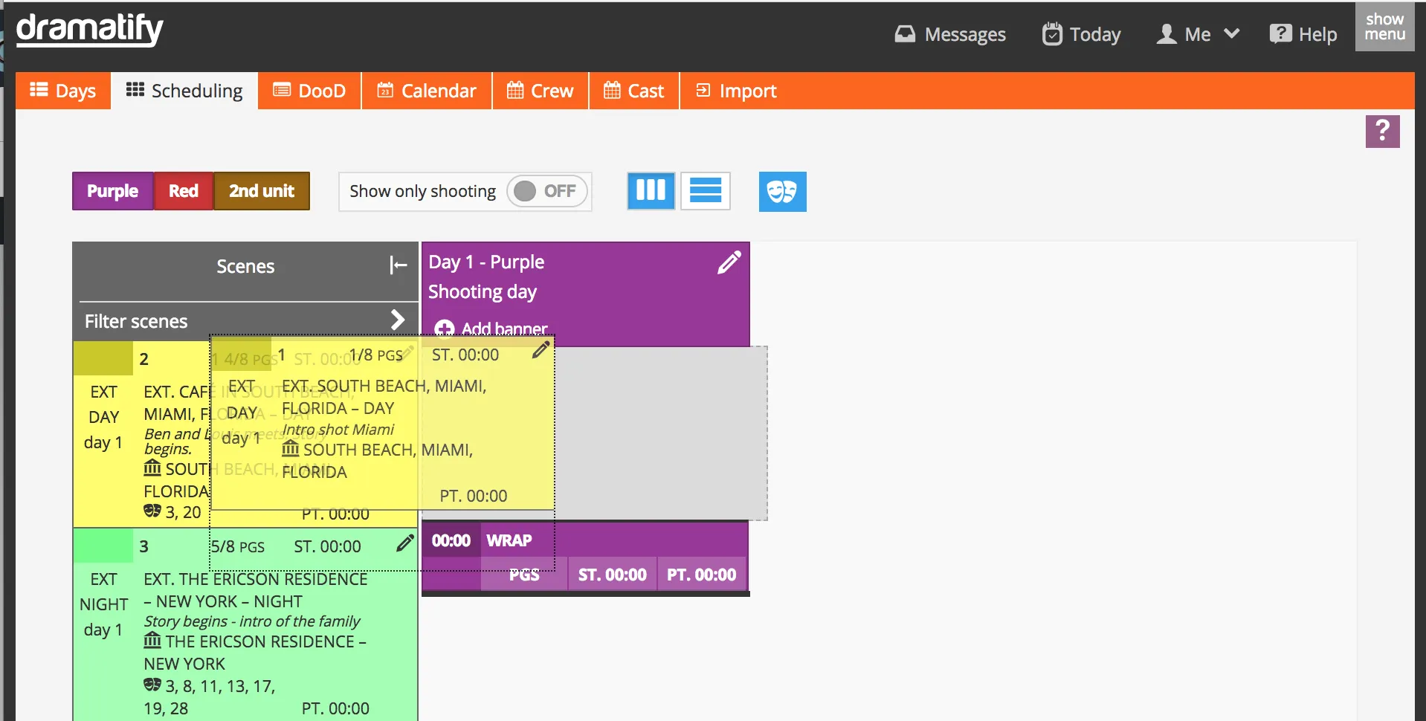
Task: Select the Red unit button
Action: [184, 191]
